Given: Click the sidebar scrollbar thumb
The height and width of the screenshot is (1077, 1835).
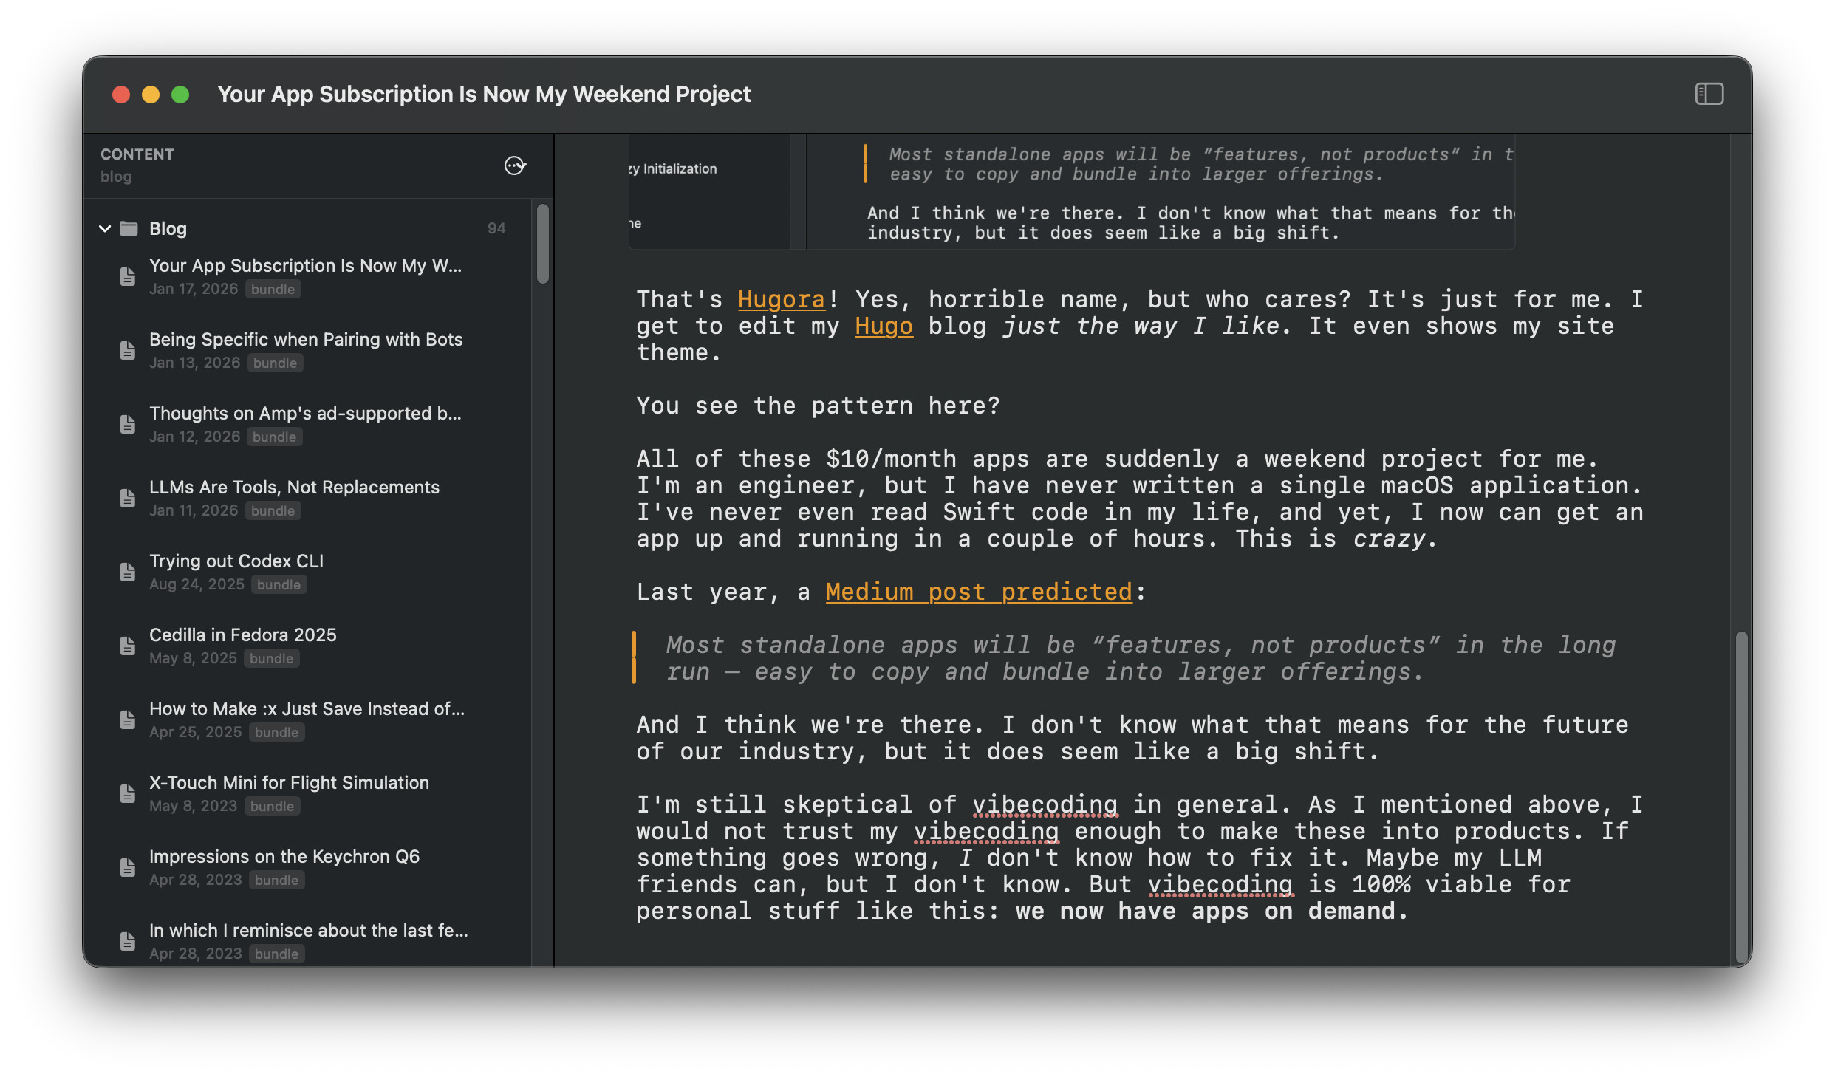Looking at the screenshot, I should [543, 244].
